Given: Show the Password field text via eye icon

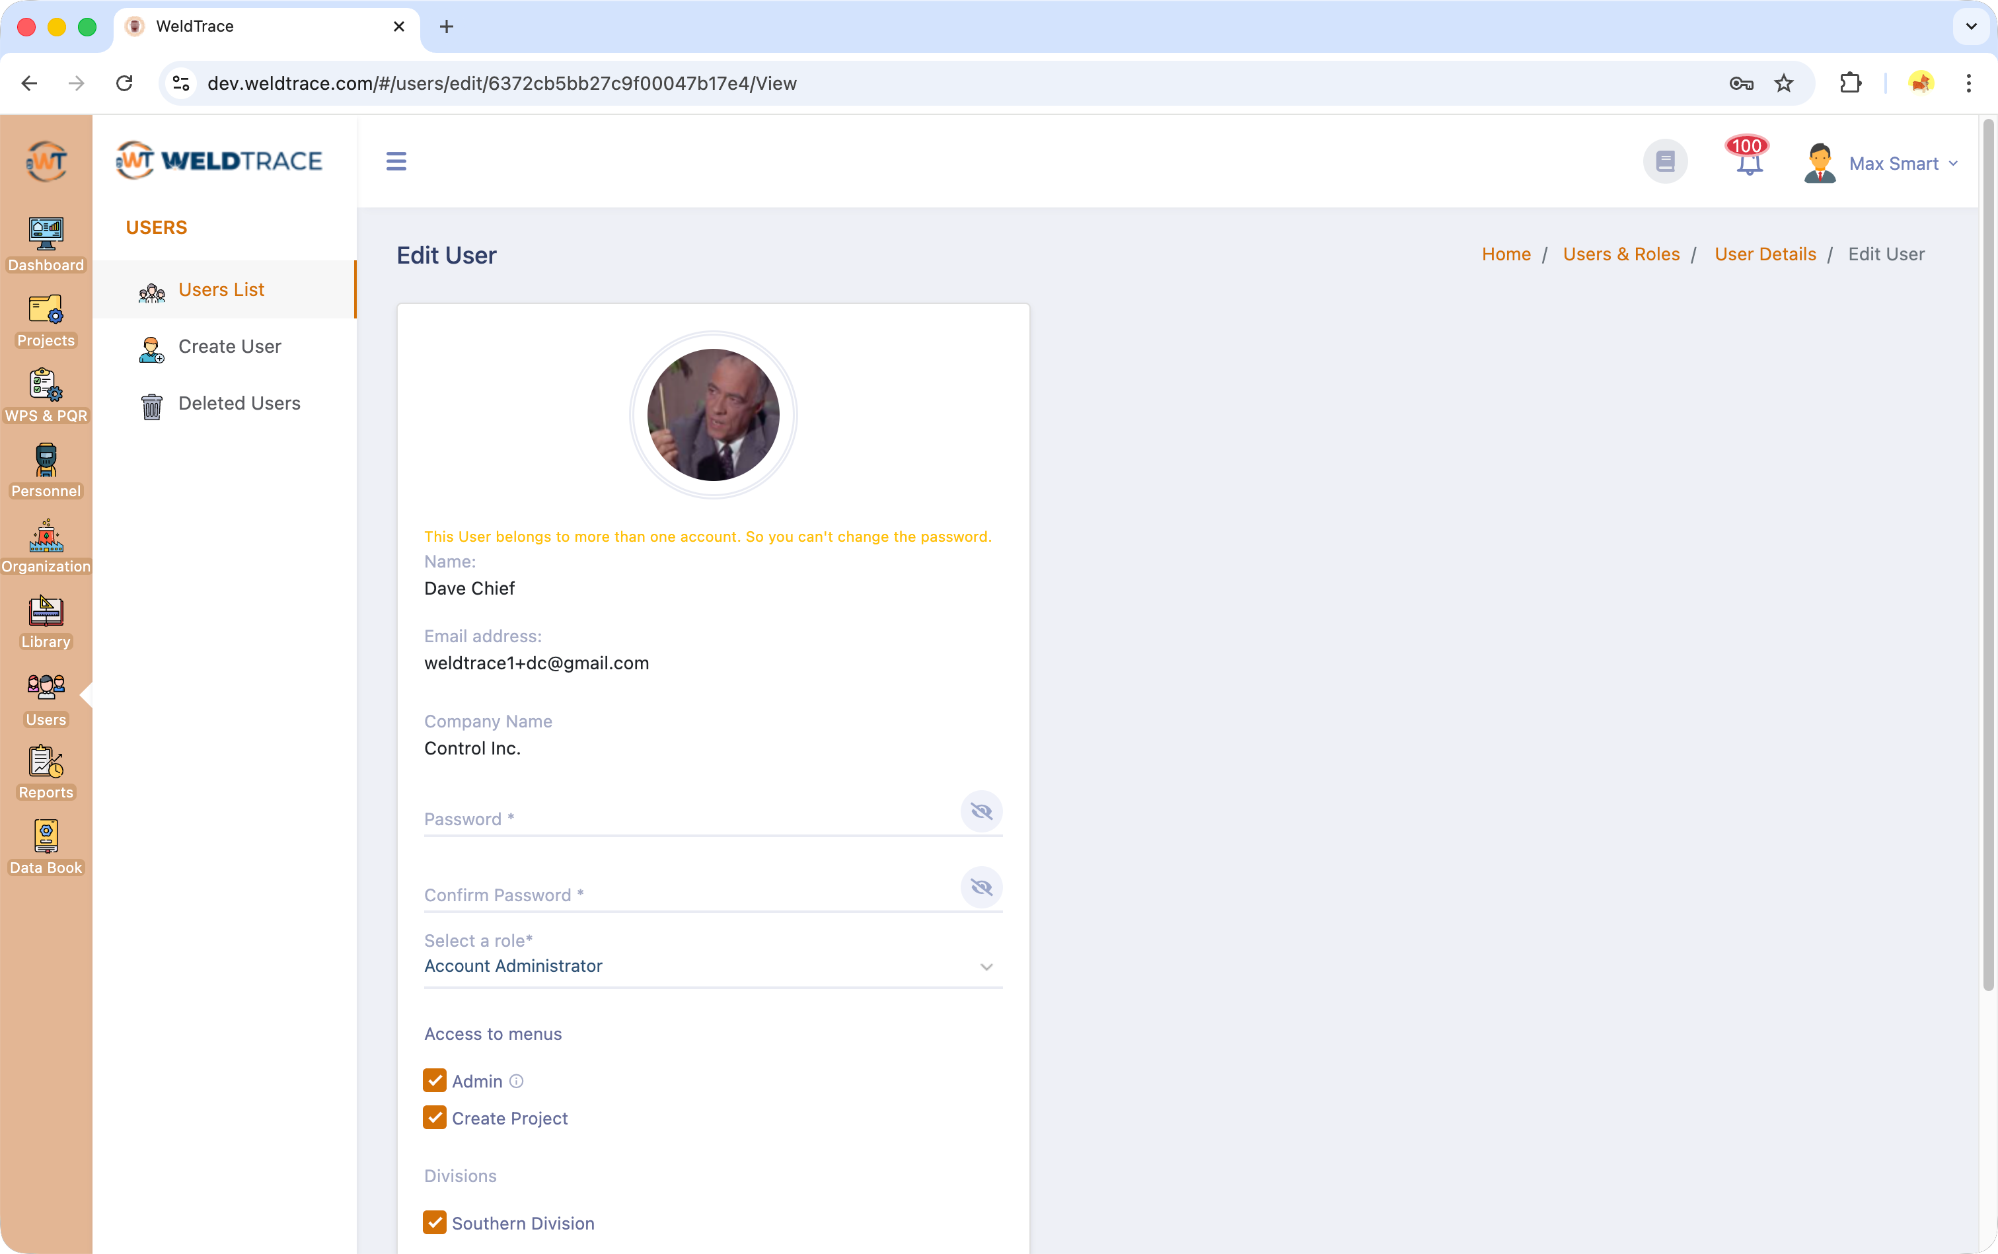Looking at the screenshot, I should pyautogui.click(x=981, y=811).
